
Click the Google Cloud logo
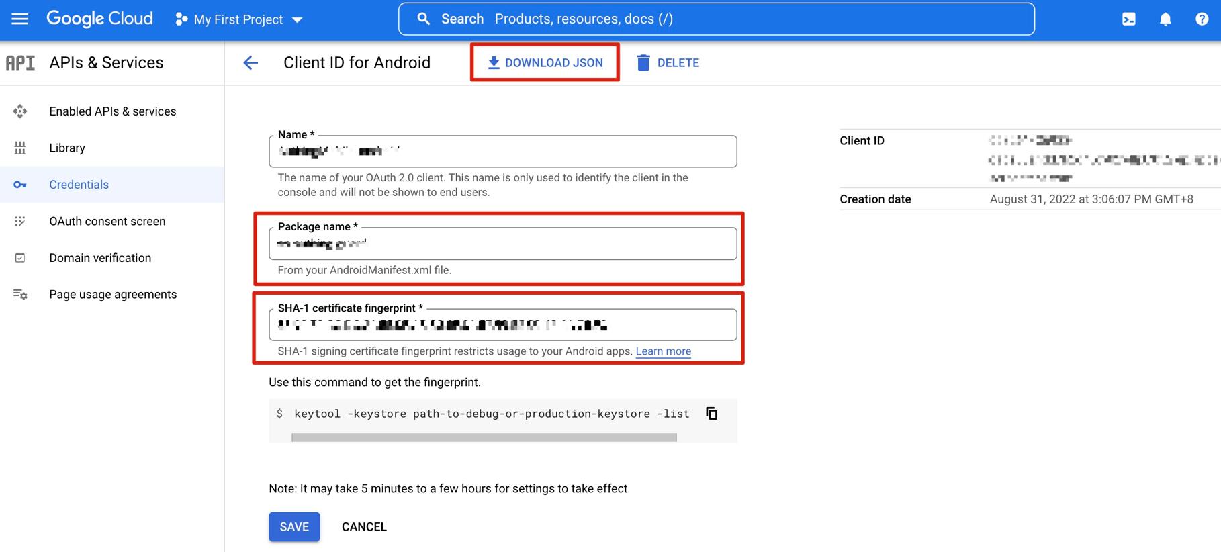(99, 19)
